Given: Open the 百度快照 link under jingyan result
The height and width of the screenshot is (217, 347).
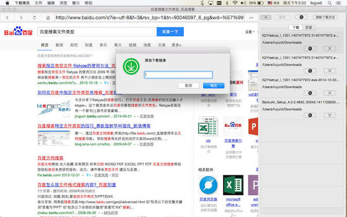Looking at the screenshot, I should [146, 116].
